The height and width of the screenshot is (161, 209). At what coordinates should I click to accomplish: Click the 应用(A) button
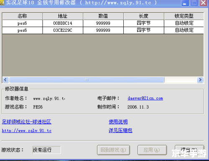tap(152, 150)
